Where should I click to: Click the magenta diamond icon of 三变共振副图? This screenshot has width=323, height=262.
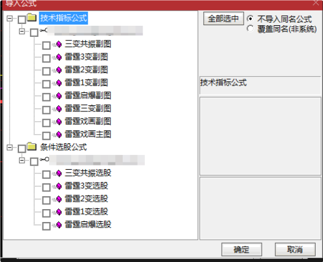point(59,44)
